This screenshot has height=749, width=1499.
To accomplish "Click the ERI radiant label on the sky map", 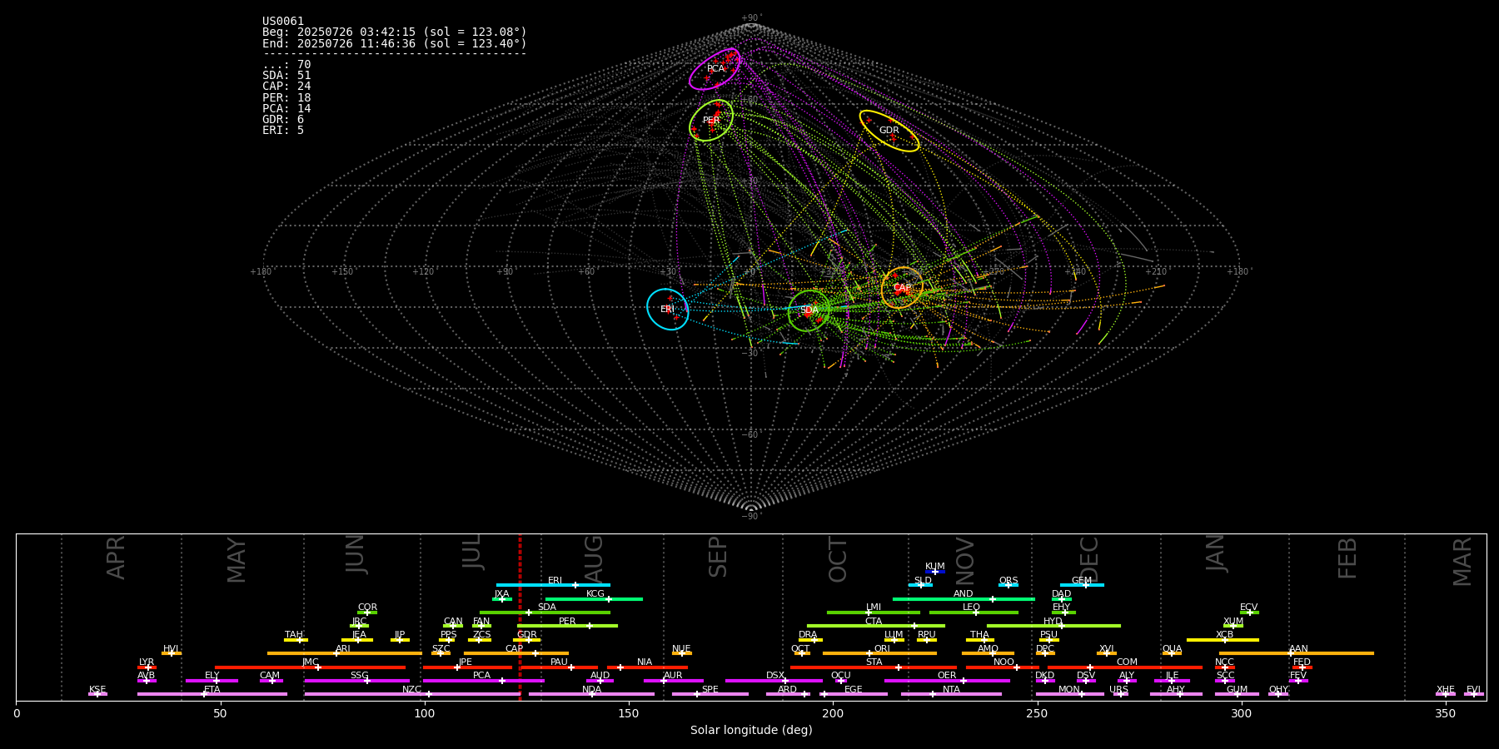I will (x=667, y=310).
